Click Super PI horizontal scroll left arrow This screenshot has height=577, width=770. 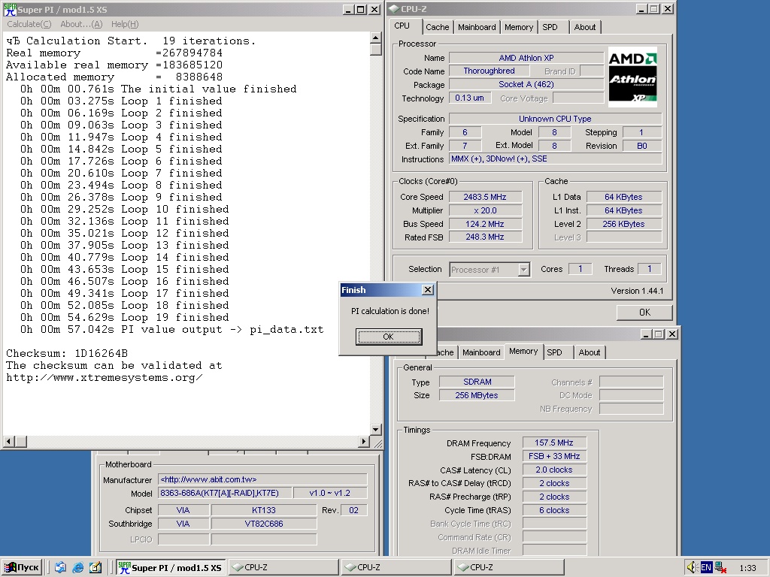click(8, 442)
